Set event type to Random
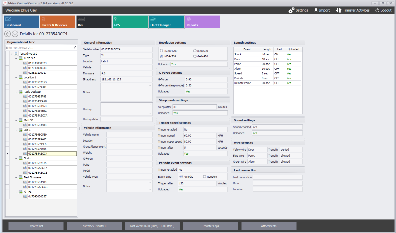This screenshot has height=233, width=396. (204, 177)
